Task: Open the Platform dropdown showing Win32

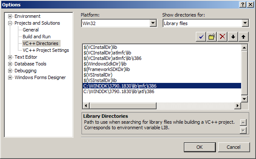Action: [153, 23]
